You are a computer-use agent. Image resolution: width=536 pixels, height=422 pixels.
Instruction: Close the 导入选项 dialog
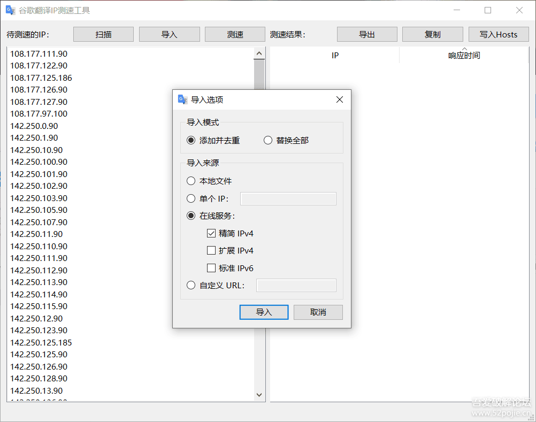tap(340, 99)
